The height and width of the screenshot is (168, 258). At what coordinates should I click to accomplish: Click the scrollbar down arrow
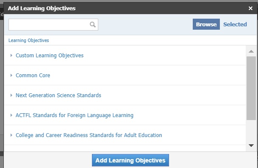click(x=251, y=146)
